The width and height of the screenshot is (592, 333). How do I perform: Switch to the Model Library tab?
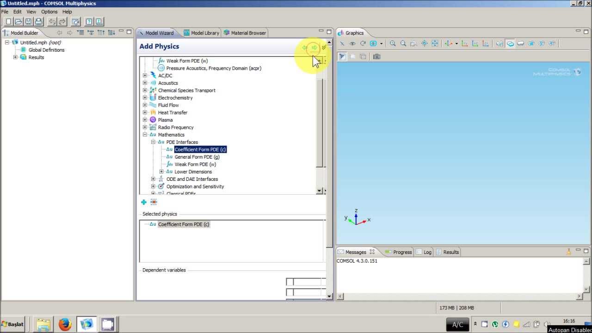tap(201, 33)
